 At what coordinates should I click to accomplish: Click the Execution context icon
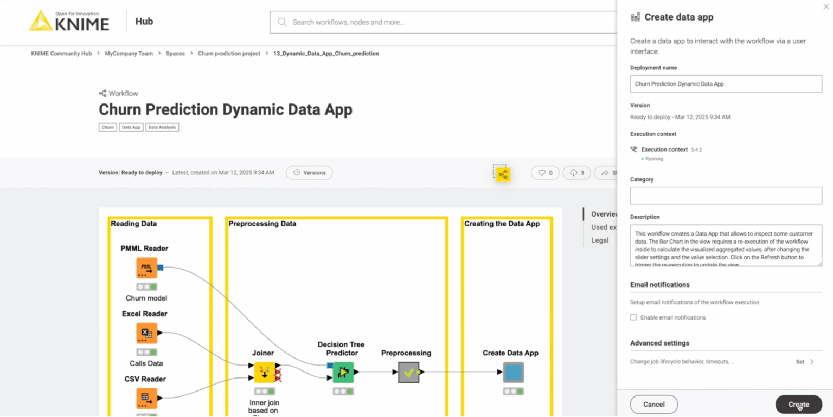click(x=634, y=149)
